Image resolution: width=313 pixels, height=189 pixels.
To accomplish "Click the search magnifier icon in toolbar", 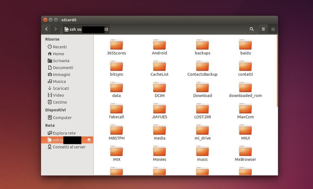I will [251, 29].
